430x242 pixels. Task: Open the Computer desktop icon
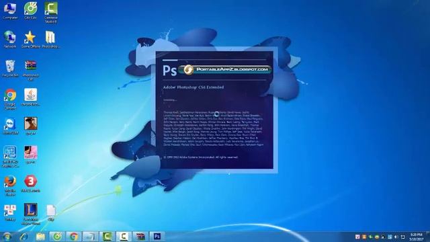(10, 11)
